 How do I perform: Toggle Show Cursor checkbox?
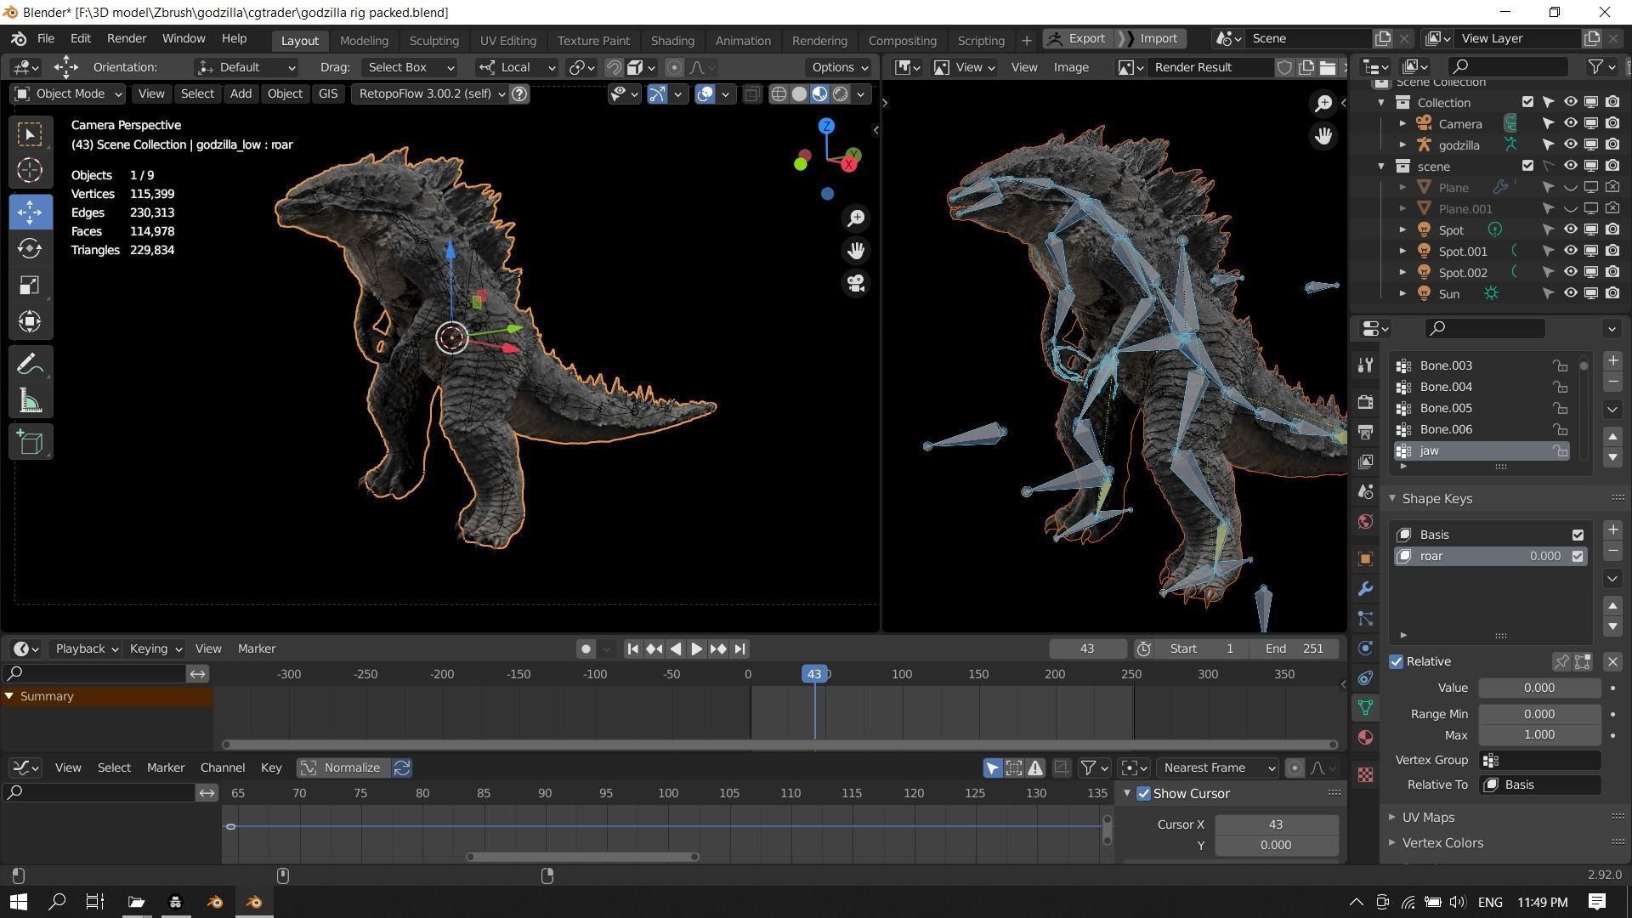1144,793
